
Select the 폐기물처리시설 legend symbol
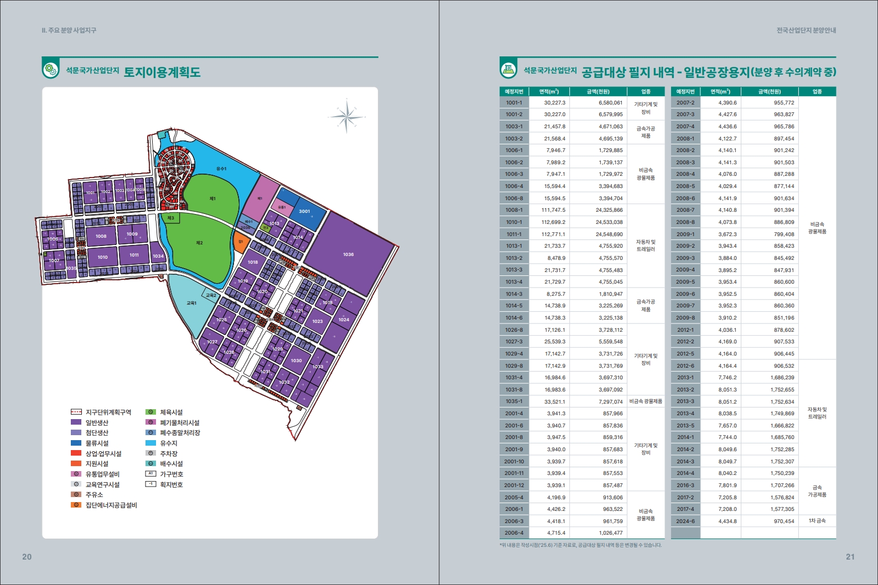[150, 422]
